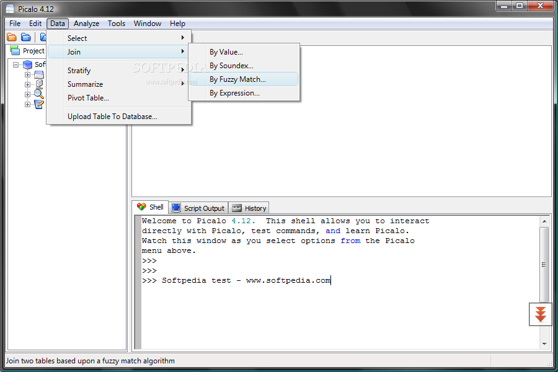This screenshot has width=558, height=372.
Task: Open the File menu
Action: point(15,24)
